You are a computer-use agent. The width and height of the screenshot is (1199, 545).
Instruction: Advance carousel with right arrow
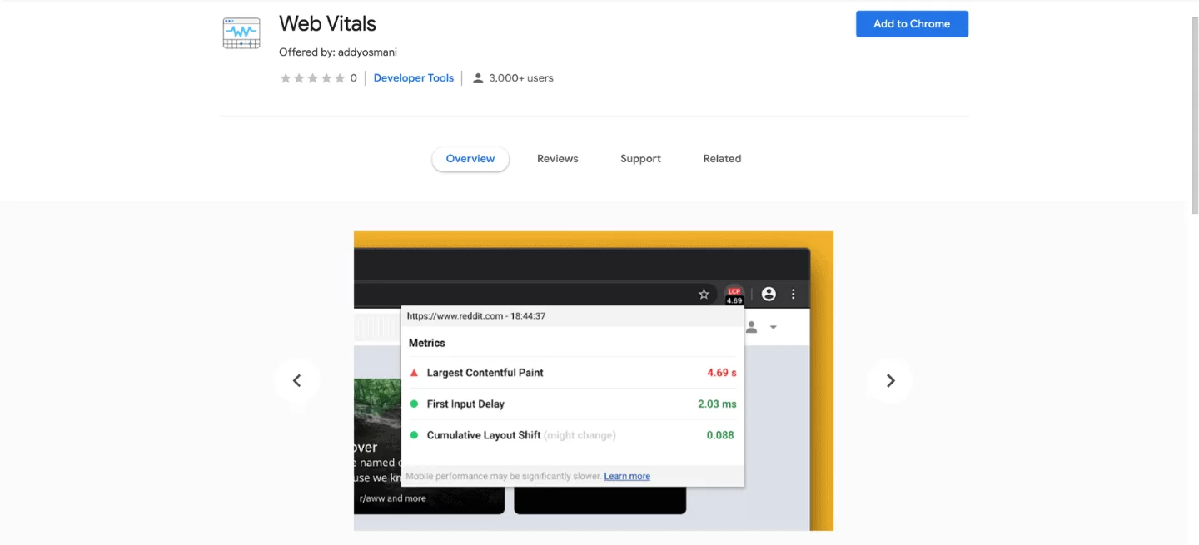point(890,381)
